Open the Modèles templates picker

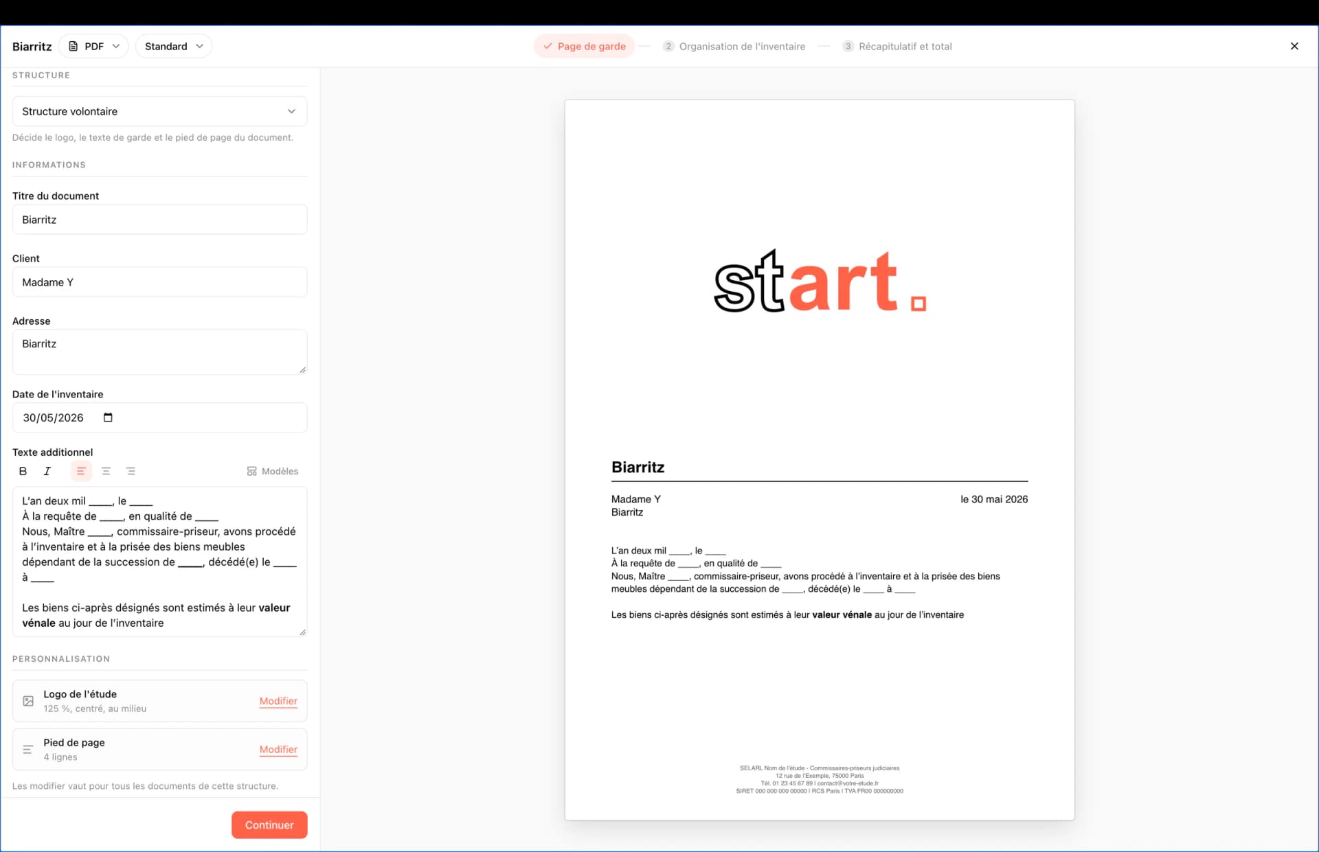(273, 471)
